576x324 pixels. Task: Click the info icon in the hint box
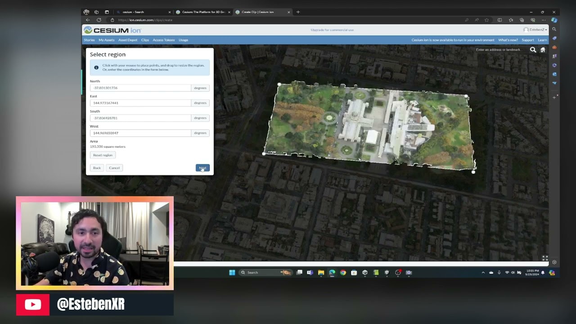(x=96, y=67)
